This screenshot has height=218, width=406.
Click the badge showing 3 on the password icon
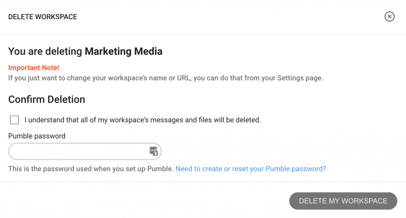pyautogui.click(x=155, y=153)
